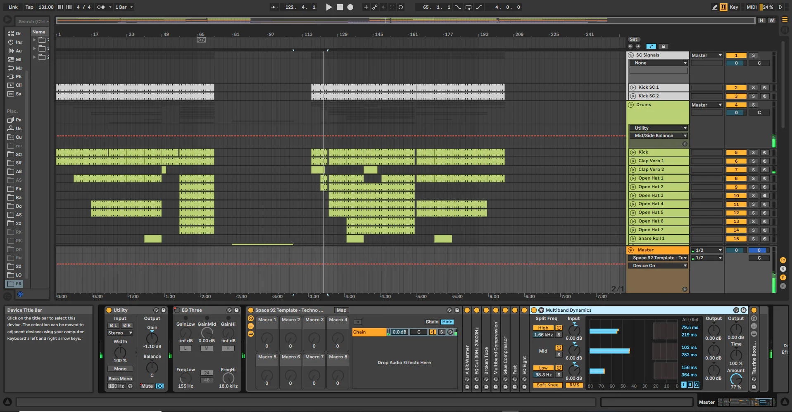Toggle the Automation Arm icon

click(x=375, y=7)
